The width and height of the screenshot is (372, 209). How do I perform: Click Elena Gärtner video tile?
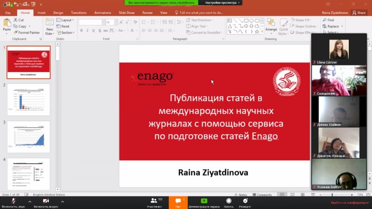[x=339, y=50]
